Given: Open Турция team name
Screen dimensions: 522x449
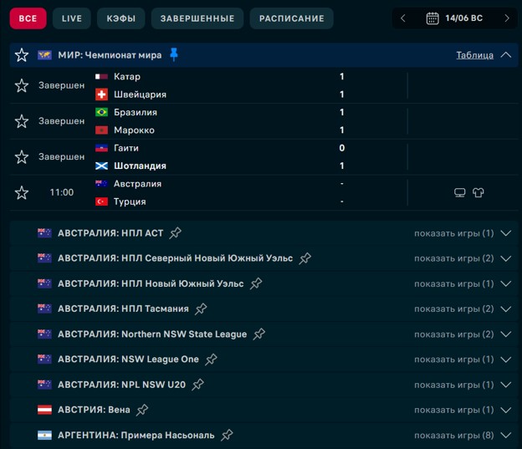Looking at the screenshot, I should point(130,202).
